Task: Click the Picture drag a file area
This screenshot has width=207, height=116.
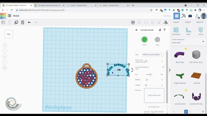Action: (154, 95)
